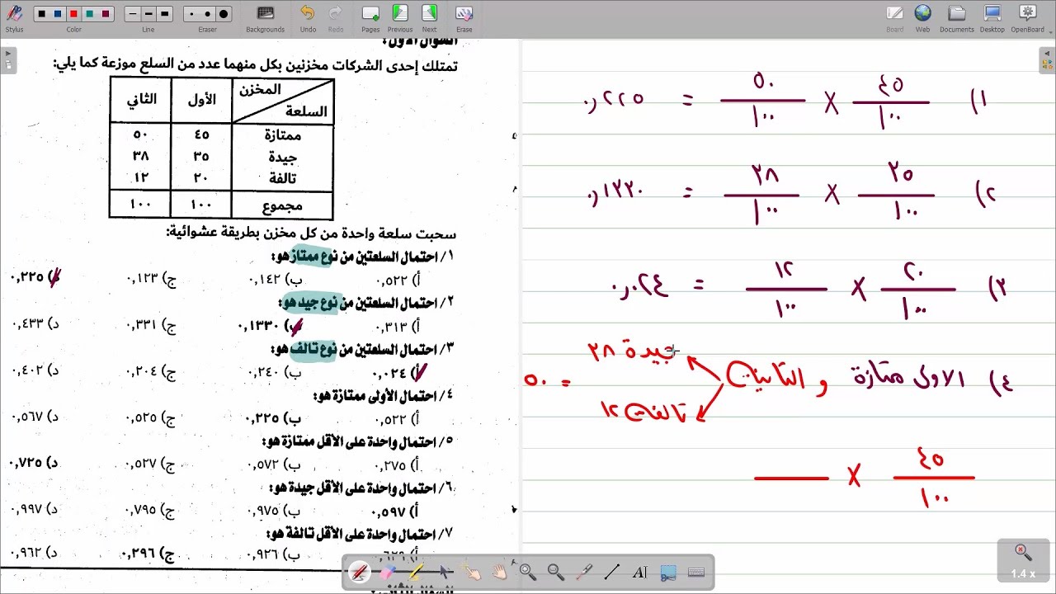Expand the right library side panel
1056x594 pixels.
[1048, 61]
